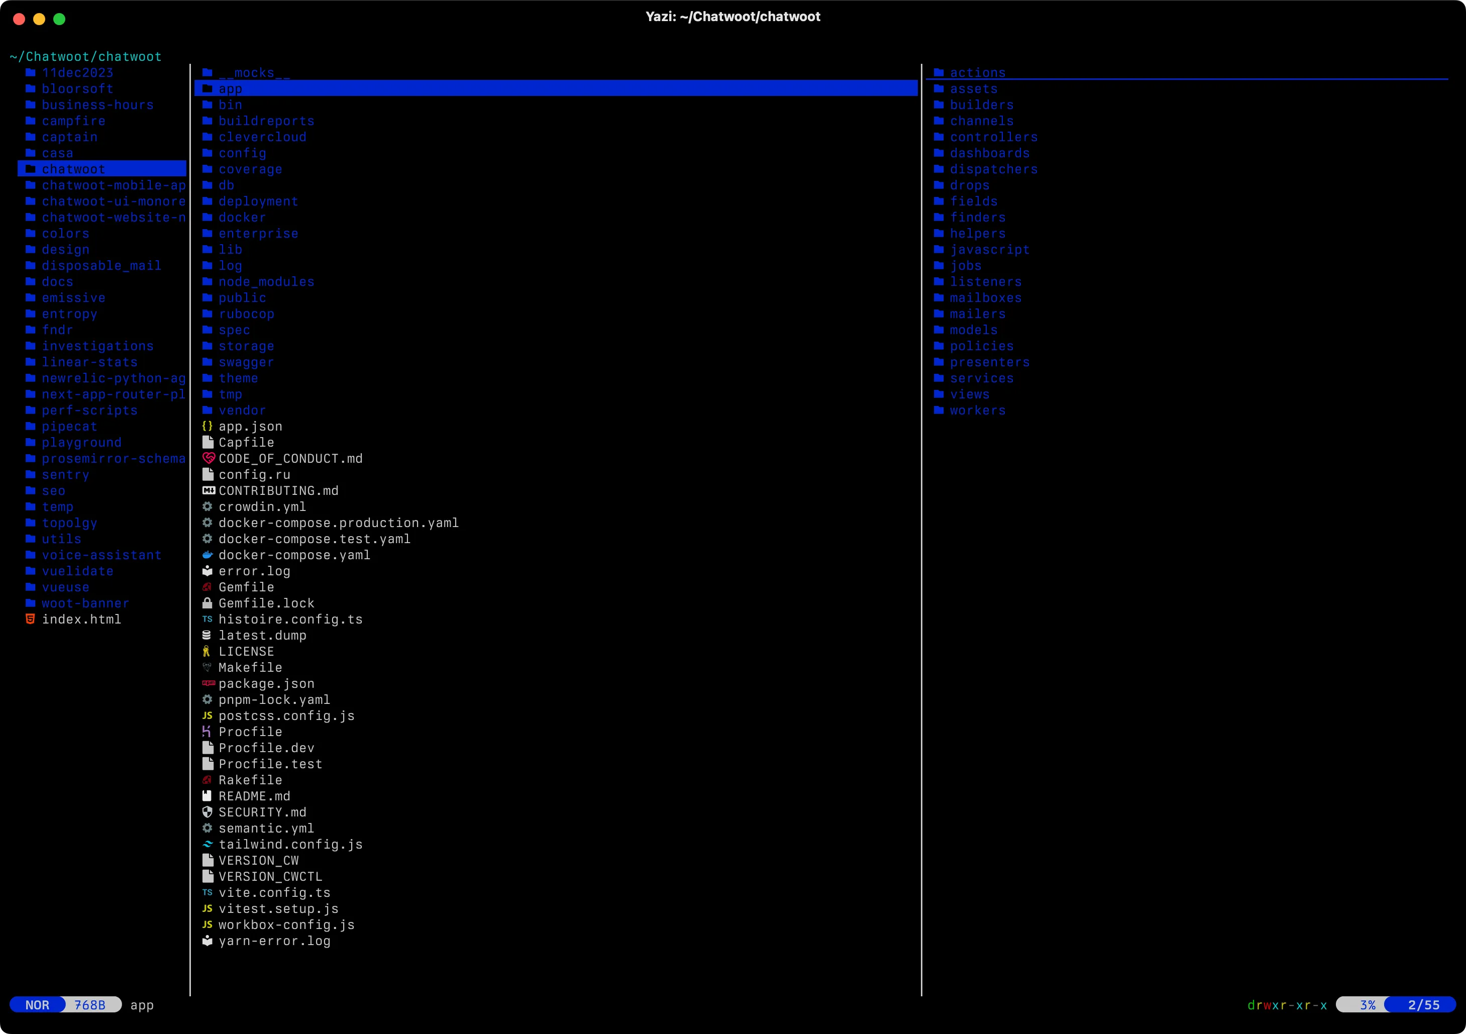This screenshot has width=1466, height=1034.
Task: Select the javascript folder in the preview pane
Action: [989, 249]
